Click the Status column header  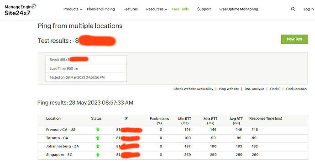pos(96,119)
